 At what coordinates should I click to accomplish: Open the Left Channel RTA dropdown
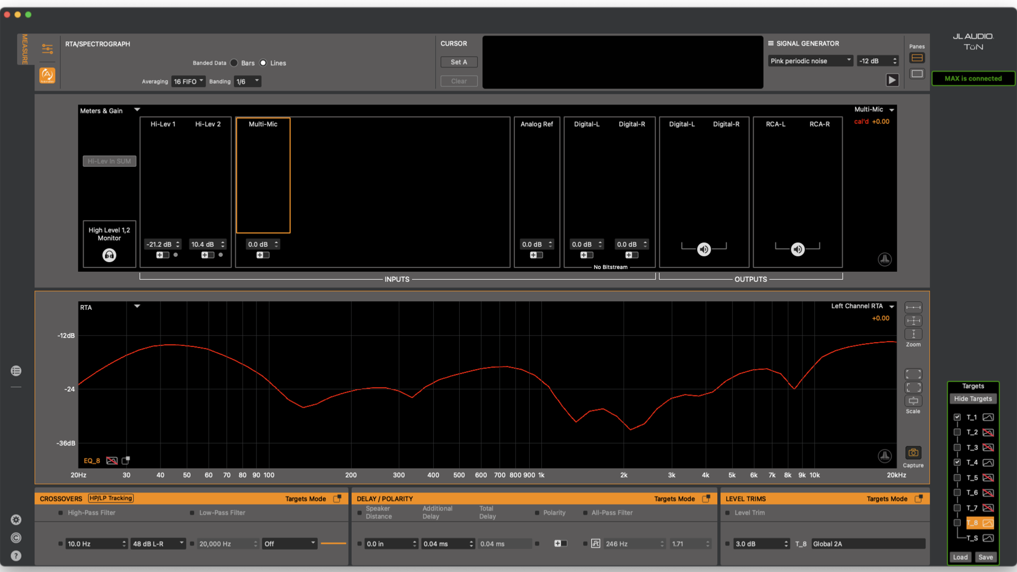point(891,307)
